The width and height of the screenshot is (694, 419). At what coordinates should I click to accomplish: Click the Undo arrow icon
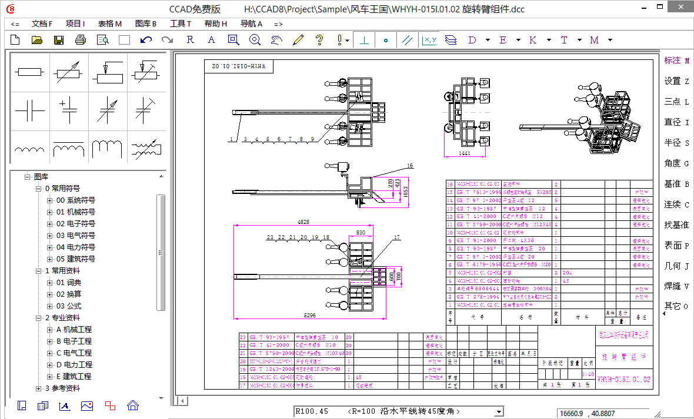145,39
